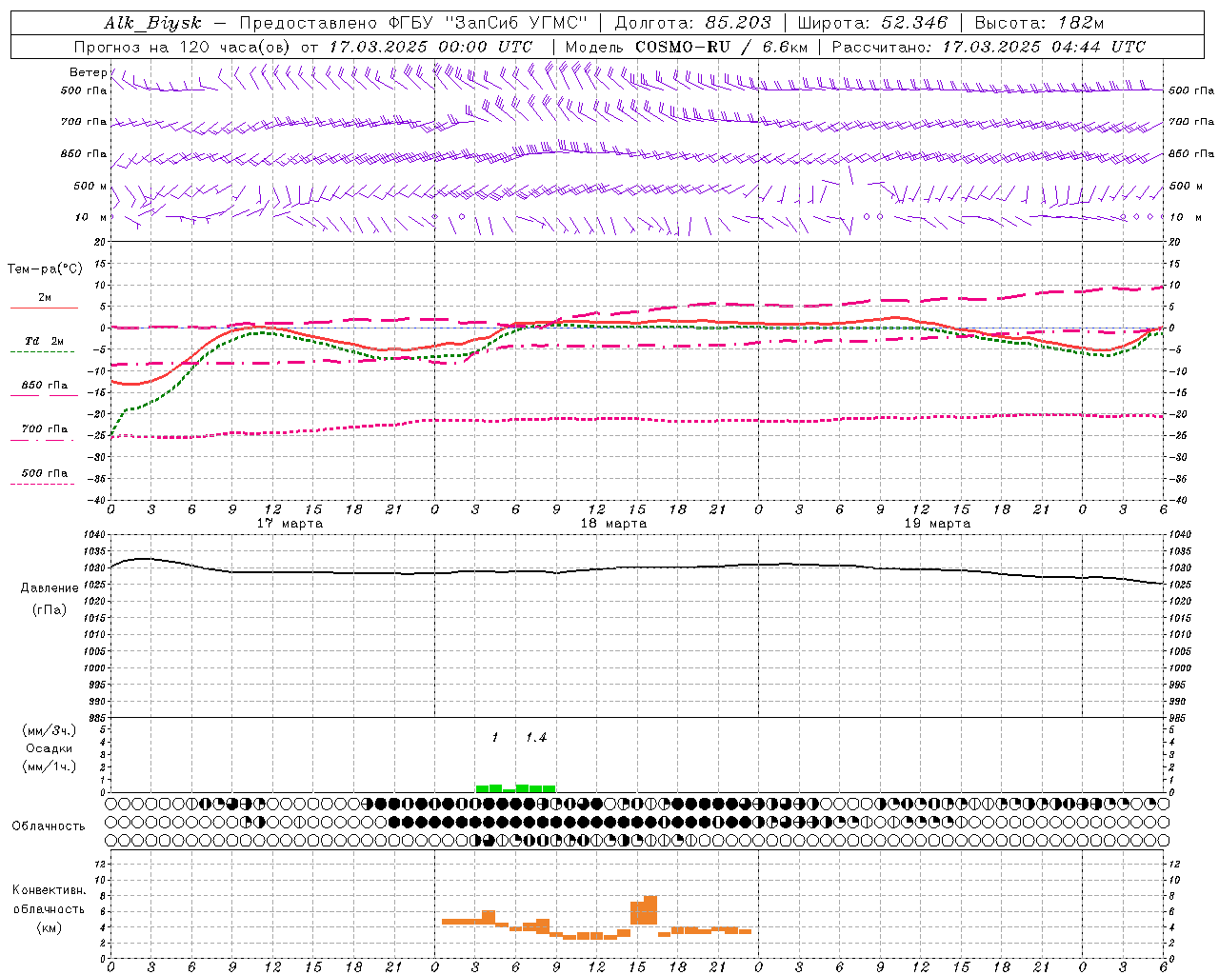Click the Осадки label
Image resolution: width=1219 pixels, height=975 pixels.
(x=50, y=749)
